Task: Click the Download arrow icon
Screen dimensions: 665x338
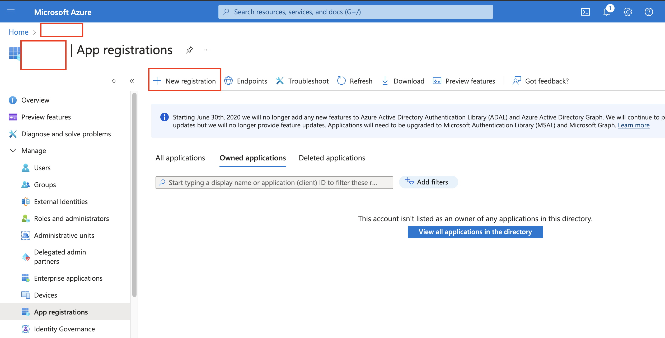Action: tap(385, 81)
